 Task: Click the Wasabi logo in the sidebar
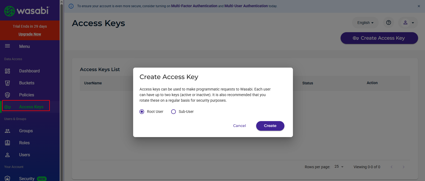point(27,11)
